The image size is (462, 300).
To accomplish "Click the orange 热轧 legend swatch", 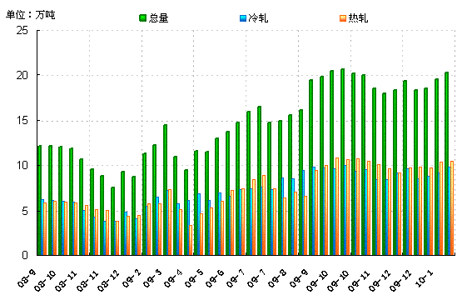I will [343, 18].
